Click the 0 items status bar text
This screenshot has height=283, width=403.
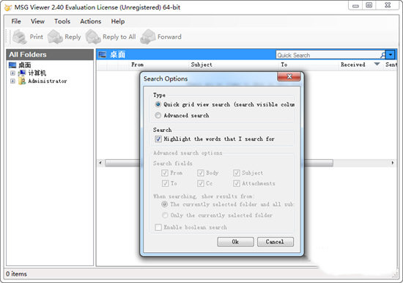[16, 274]
